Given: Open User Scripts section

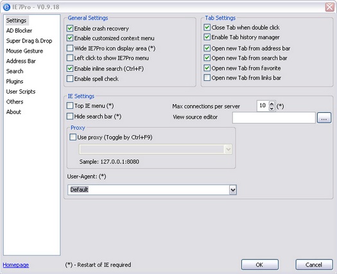Looking at the screenshot, I should [21, 92].
